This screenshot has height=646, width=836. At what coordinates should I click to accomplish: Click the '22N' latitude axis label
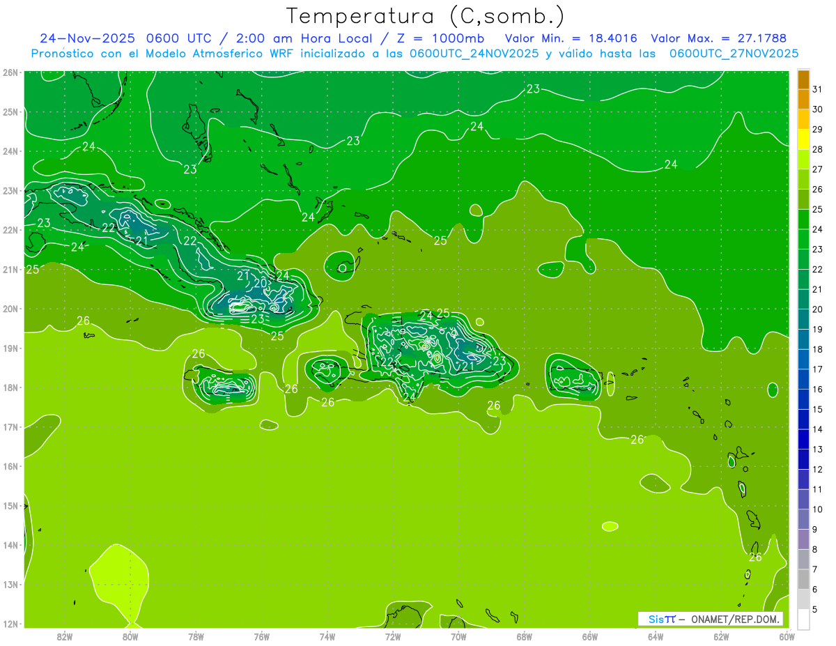(10, 230)
